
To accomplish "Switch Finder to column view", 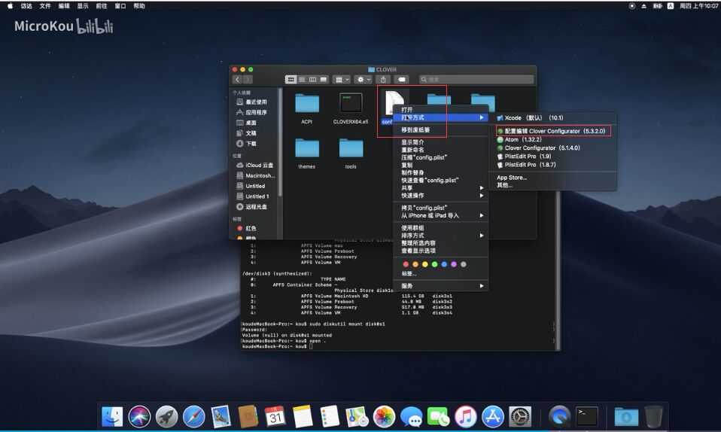I will pyautogui.click(x=312, y=80).
